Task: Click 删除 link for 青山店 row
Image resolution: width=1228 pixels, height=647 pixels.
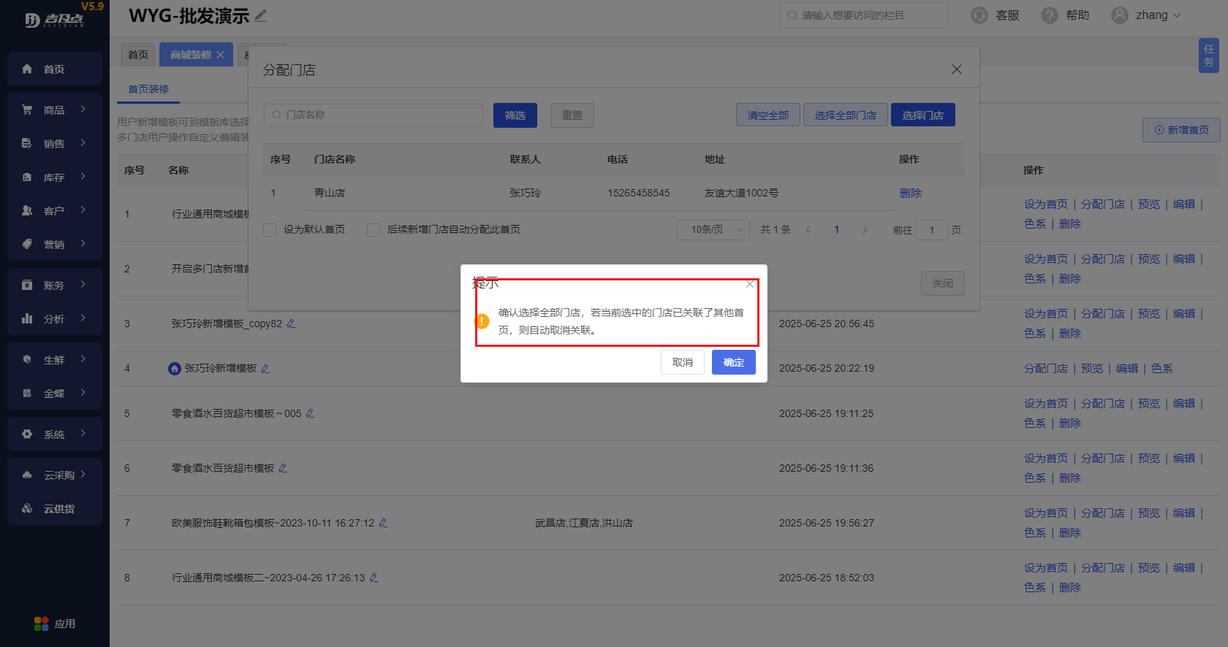Action: [x=910, y=194]
